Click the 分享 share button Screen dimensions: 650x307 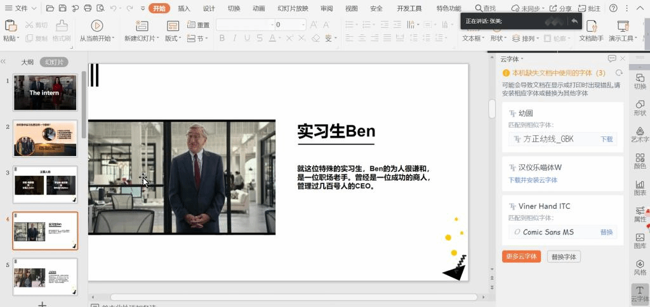[560, 8]
